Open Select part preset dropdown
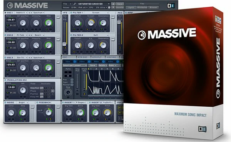 coord(75,65)
